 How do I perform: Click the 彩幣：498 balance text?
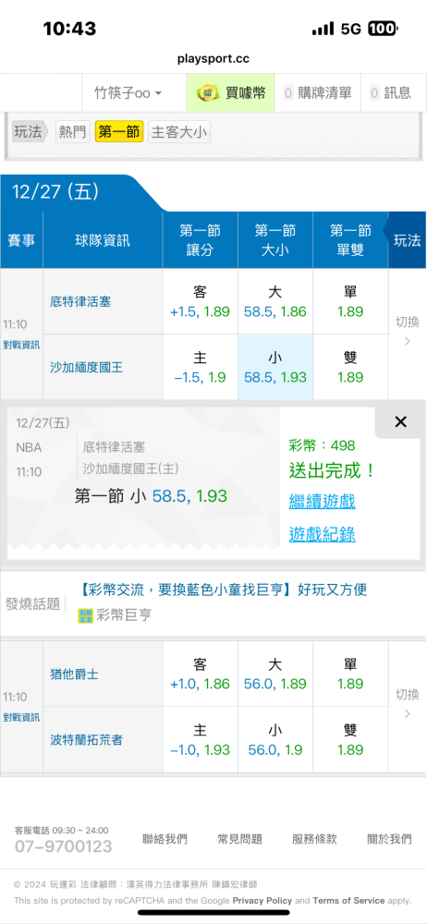click(x=322, y=445)
